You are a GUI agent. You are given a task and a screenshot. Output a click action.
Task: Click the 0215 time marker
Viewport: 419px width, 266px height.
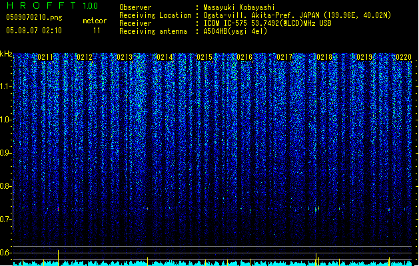(205, 57)
